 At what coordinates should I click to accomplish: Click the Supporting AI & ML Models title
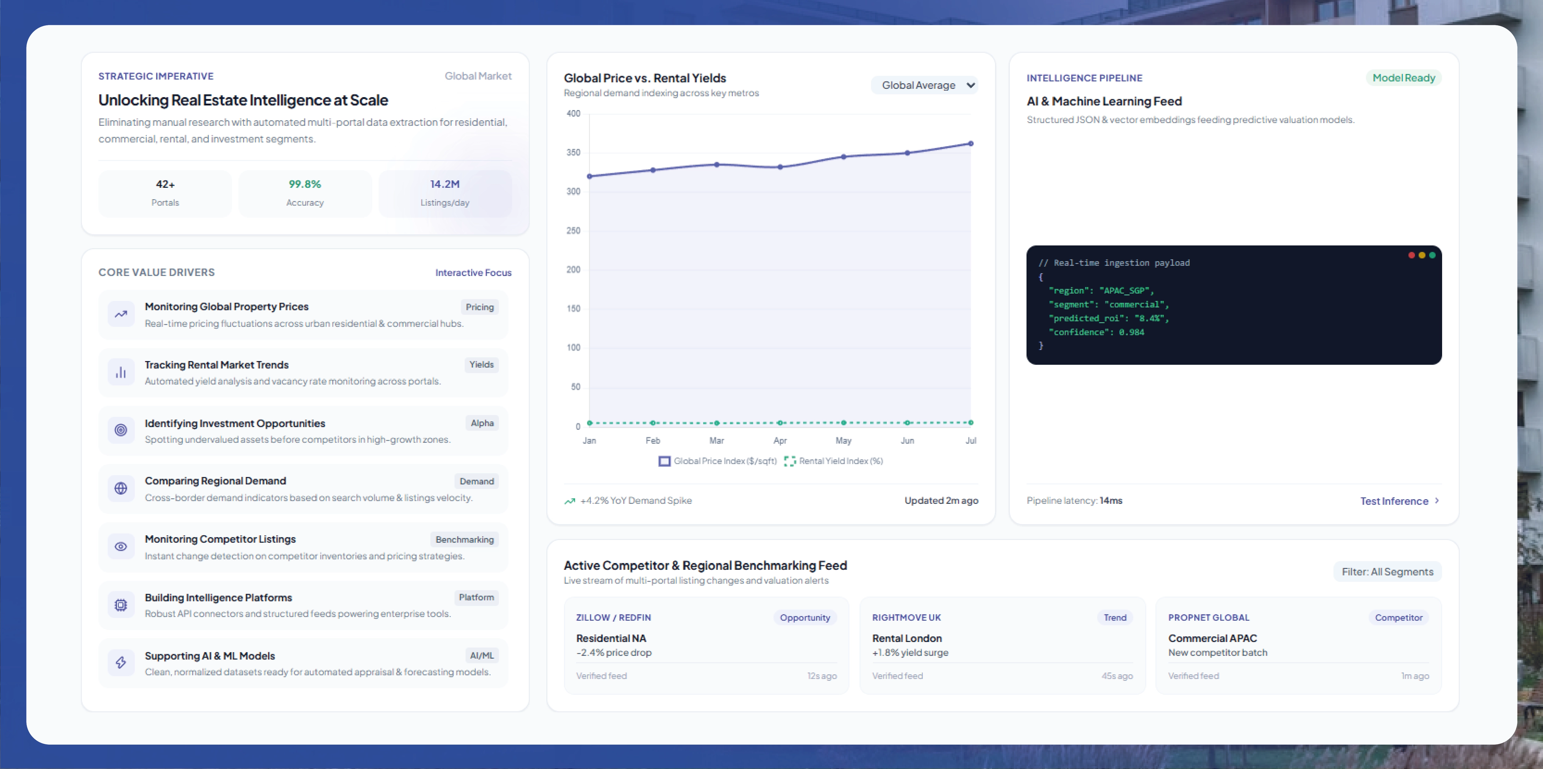tap(209, 656)
